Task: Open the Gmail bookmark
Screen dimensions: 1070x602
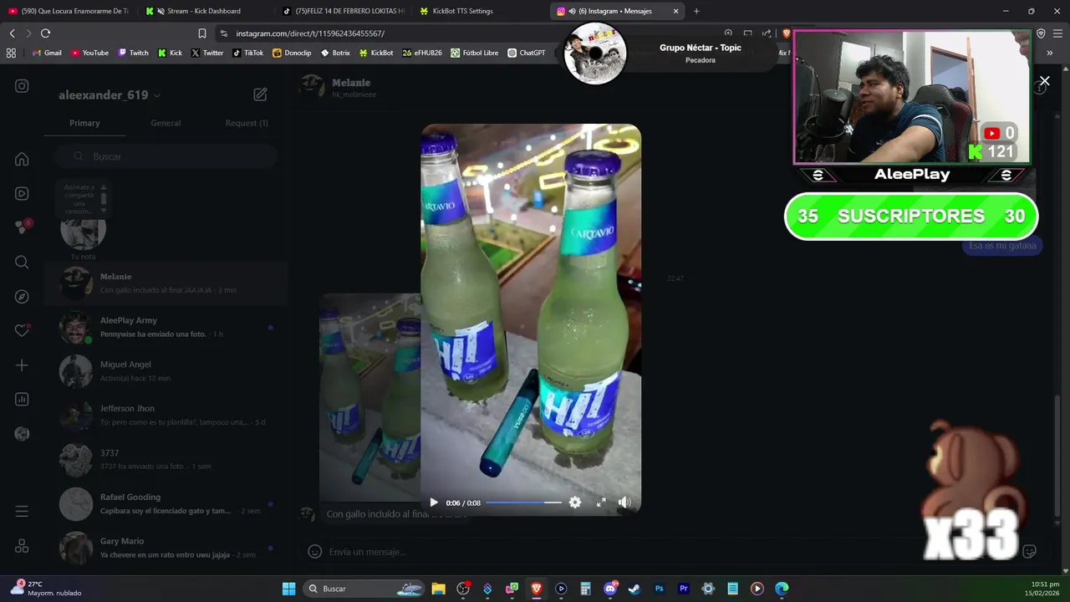Action: [x=47, y=53]
